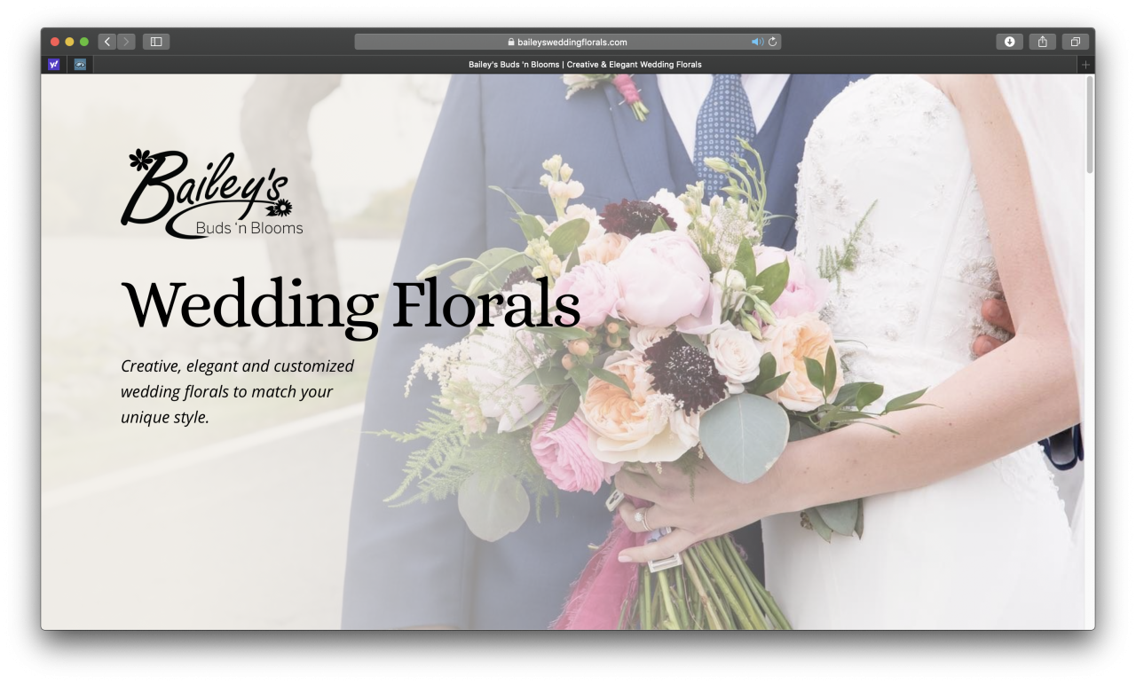Click the green full-screen window button
The image size is (1136, 684).
(84, 42)
